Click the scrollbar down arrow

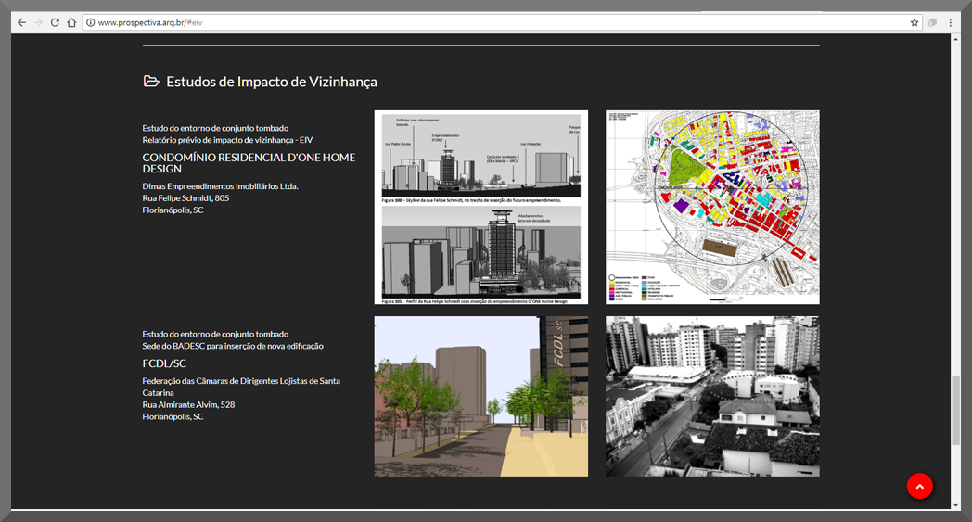tap(955, 505)
